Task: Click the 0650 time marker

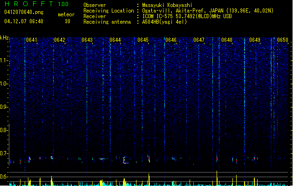Action: 283,40
